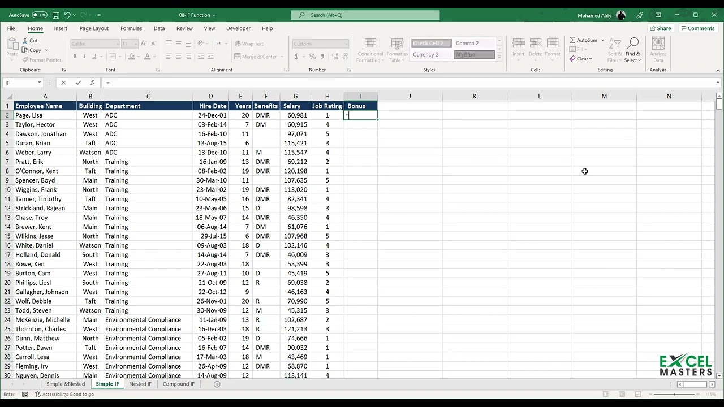
Task: Click Percent Style icon
Action: pyautogui.click(x=313, y=57)
